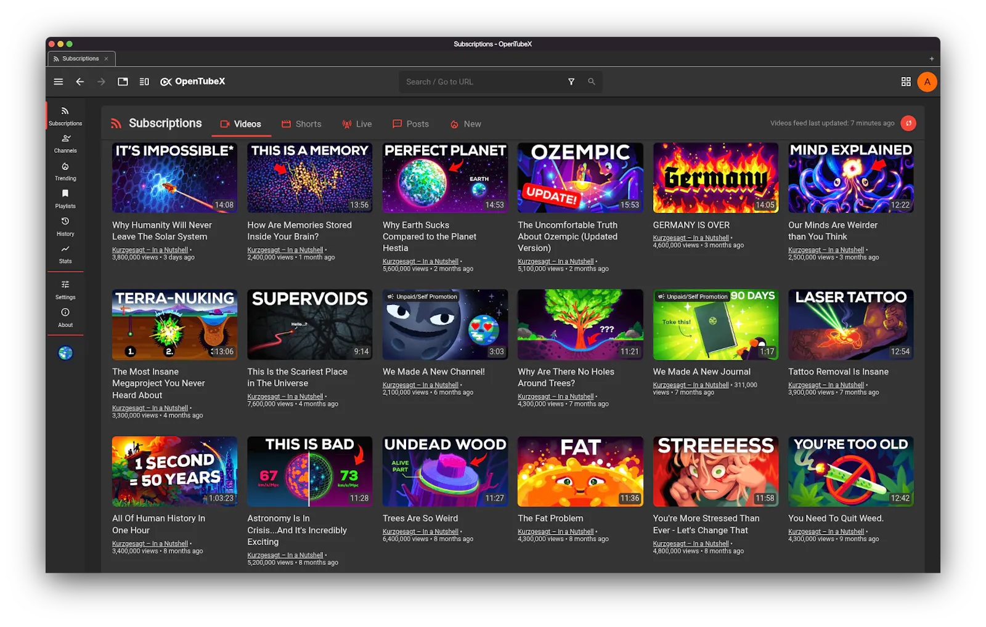Open Playlists in the sidebar

[65, 199]
